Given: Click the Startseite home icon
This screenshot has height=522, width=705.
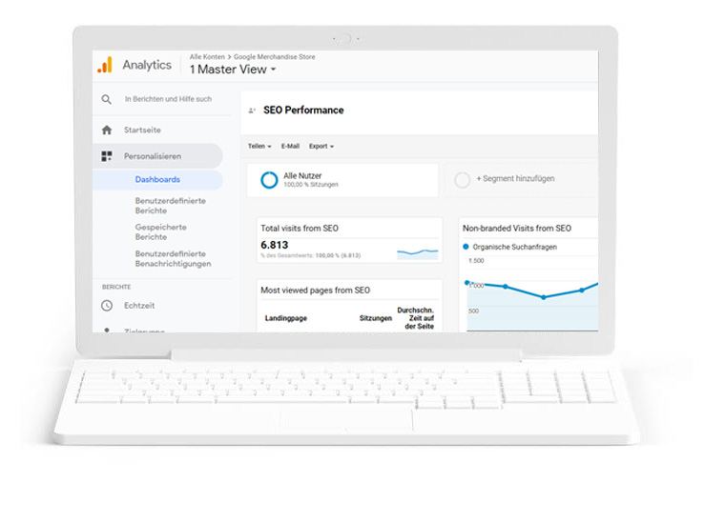Looking at the screenshot, I should point(107,130).
